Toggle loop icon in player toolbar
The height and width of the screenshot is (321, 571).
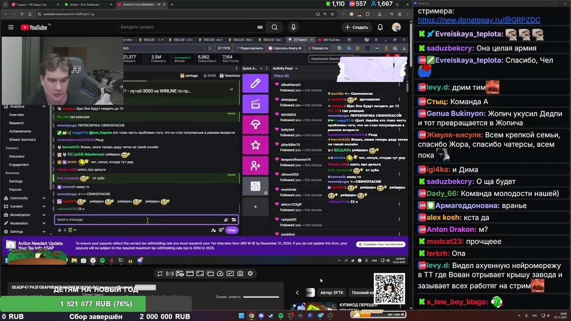pyautogui.click(x=160, y=273)
